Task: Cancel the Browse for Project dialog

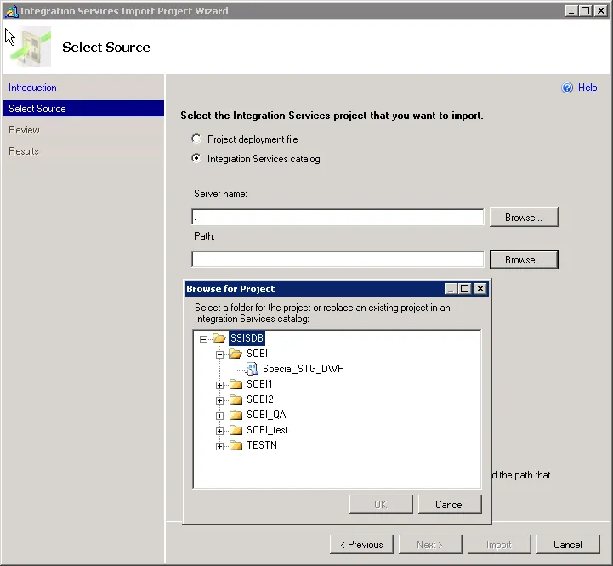Action: (450, 505)
